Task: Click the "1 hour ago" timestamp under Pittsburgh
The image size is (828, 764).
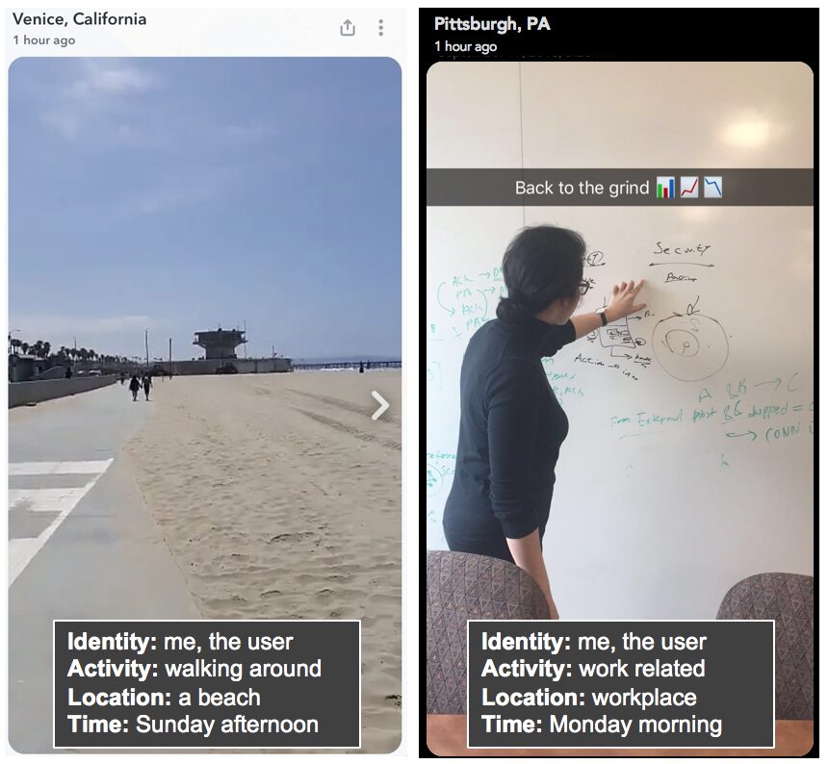Action: coord(466,46)
